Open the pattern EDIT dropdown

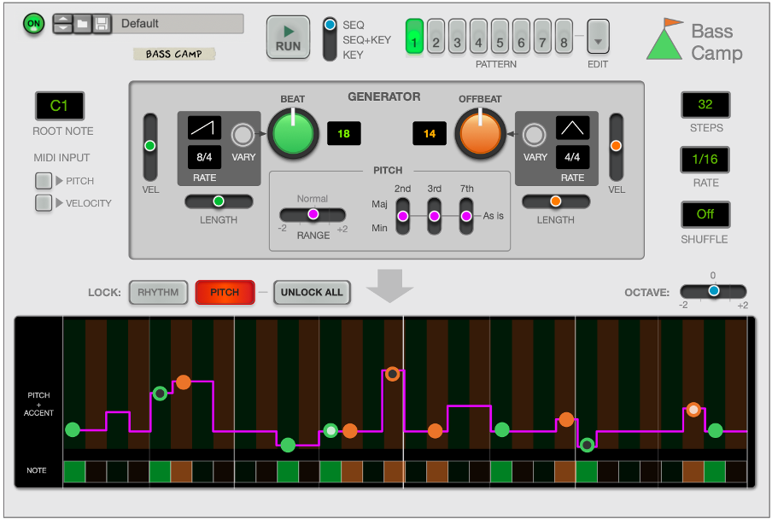click(598, 37)
